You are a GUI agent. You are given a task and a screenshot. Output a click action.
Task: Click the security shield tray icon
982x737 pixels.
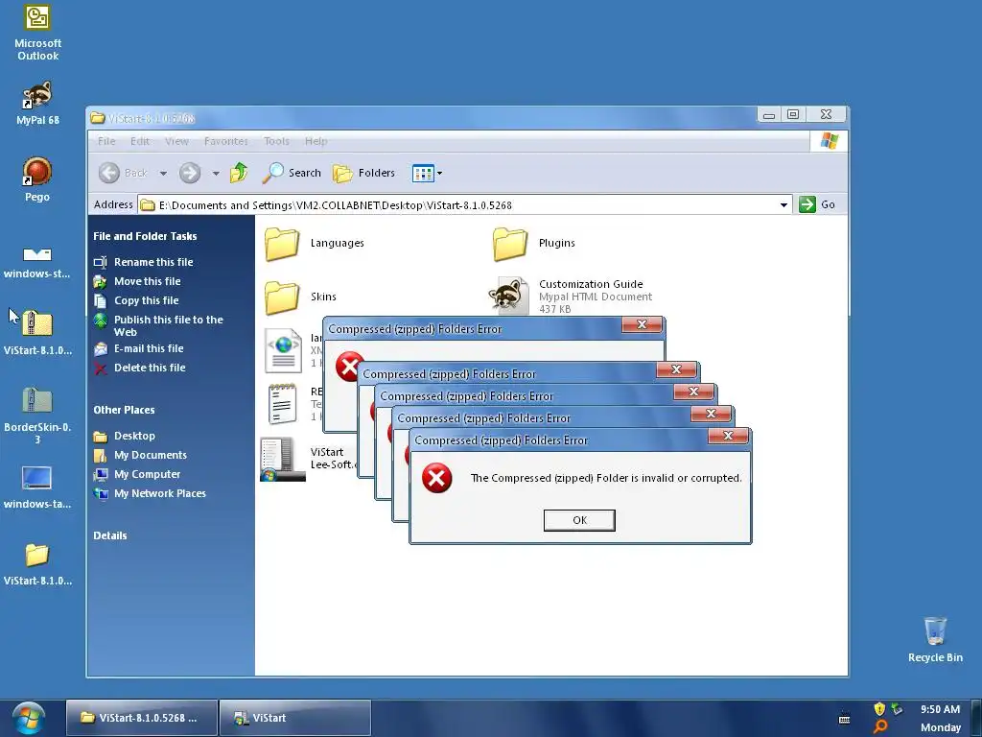(x=879, y=709)
